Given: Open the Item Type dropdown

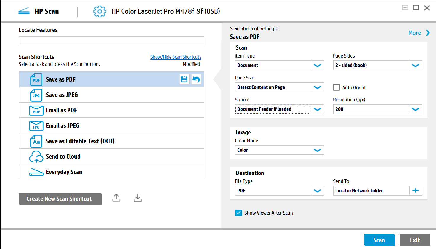Looking at the screenshot, I should pyautogui.click(x=318, y=65).
